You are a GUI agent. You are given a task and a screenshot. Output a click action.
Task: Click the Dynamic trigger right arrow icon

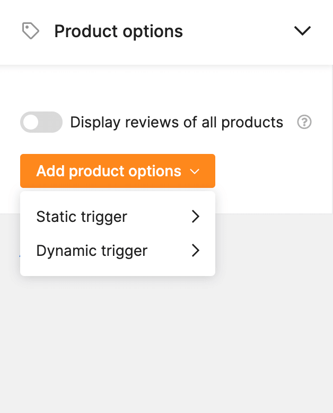pos(196,250)
